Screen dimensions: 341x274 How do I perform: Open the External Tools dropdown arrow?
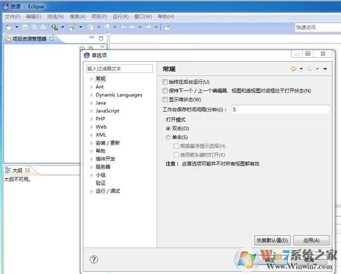coord(63,27)
